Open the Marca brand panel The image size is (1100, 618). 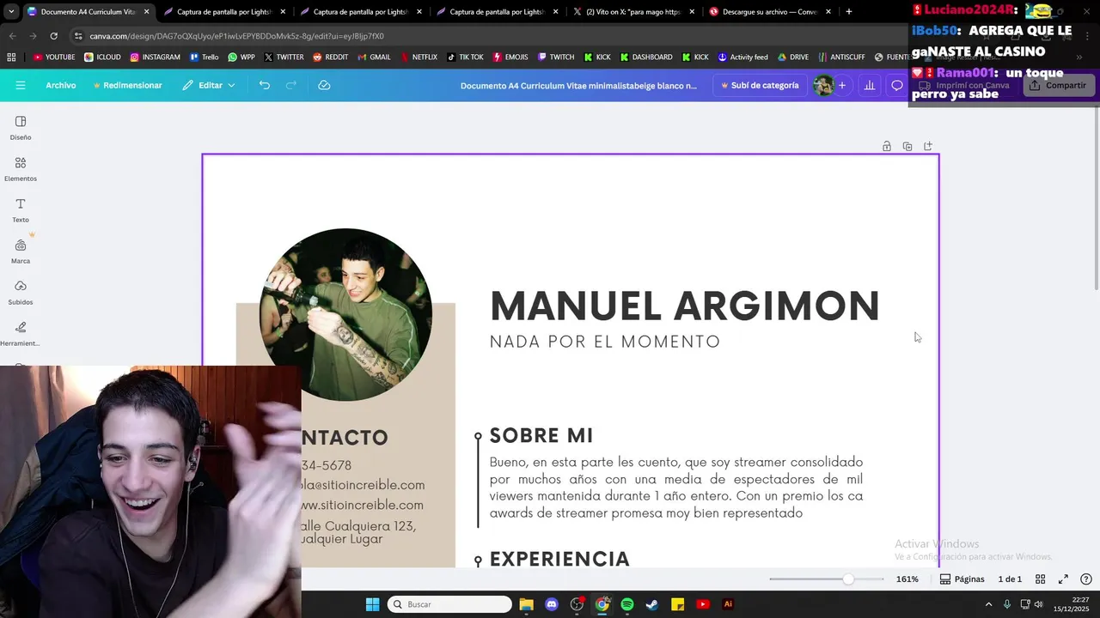(x=21, y=251)
